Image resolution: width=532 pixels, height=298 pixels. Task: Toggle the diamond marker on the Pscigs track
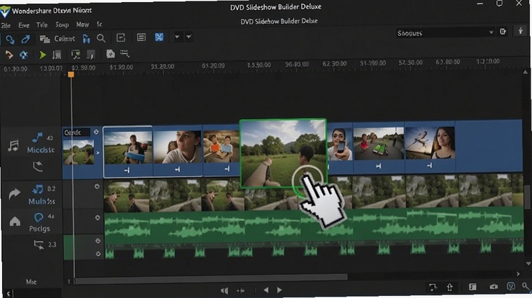(x=98, y=218)
